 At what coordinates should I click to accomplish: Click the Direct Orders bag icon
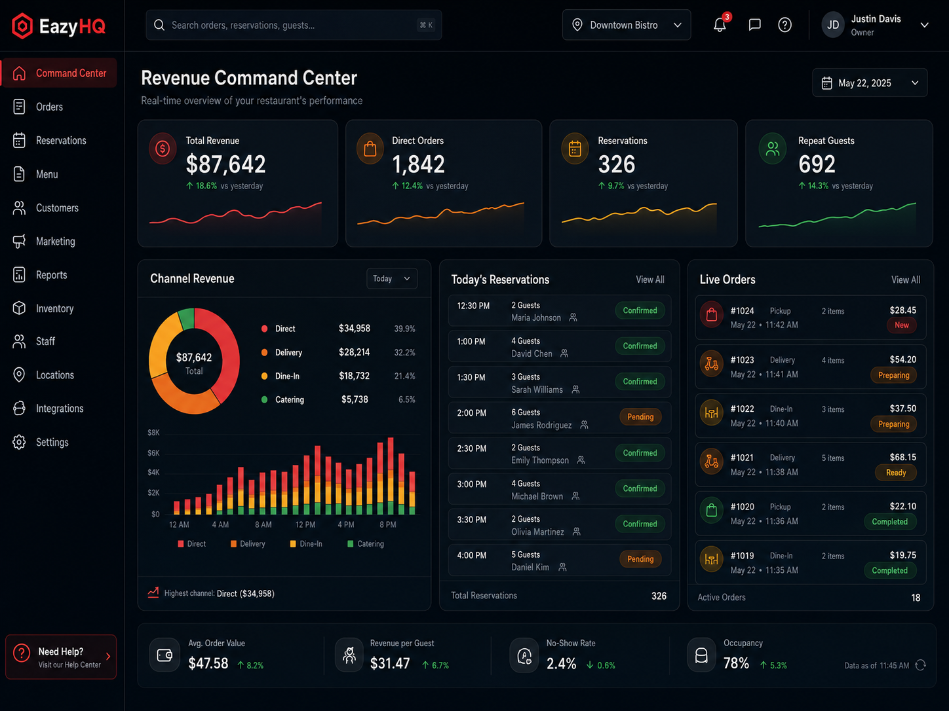(x=370, y=149)
